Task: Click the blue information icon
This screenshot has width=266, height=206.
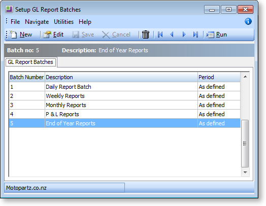Action: pyautogui.click(x=248, y=21)
